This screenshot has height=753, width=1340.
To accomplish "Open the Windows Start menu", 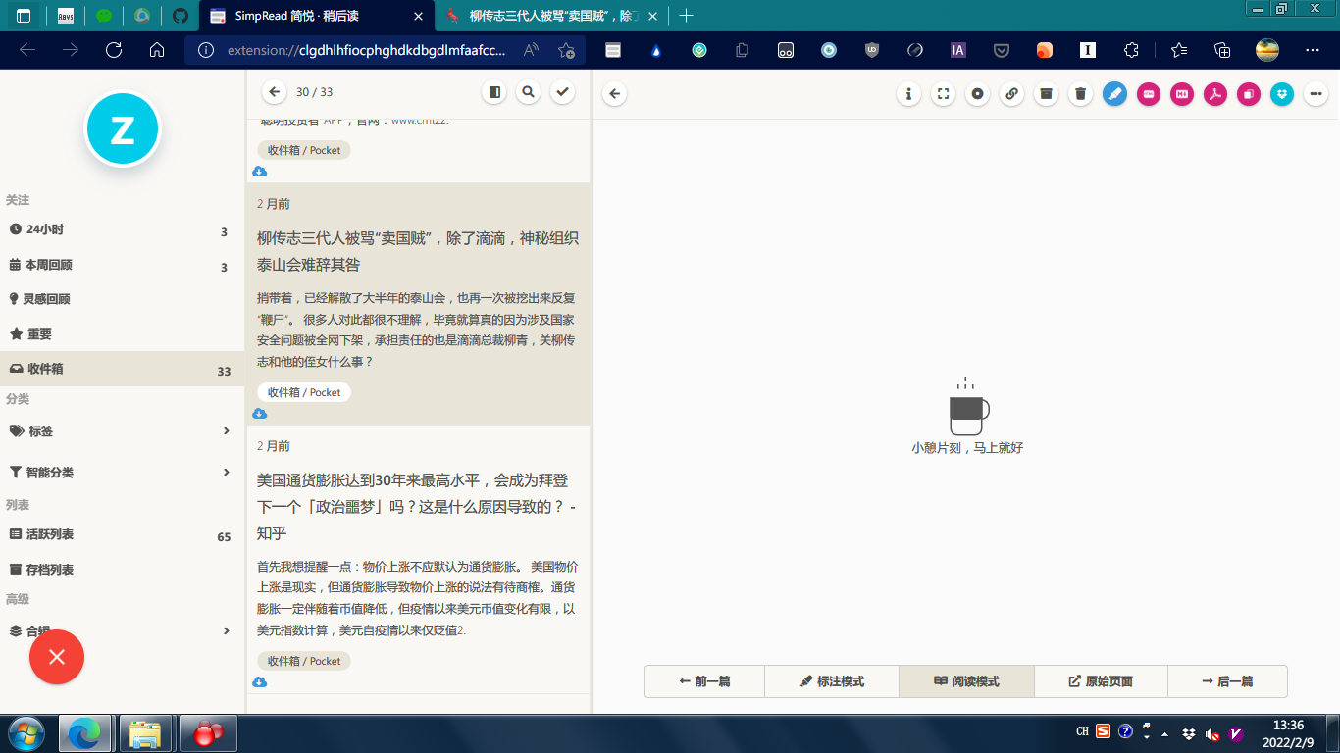I will tap(25, 733).
